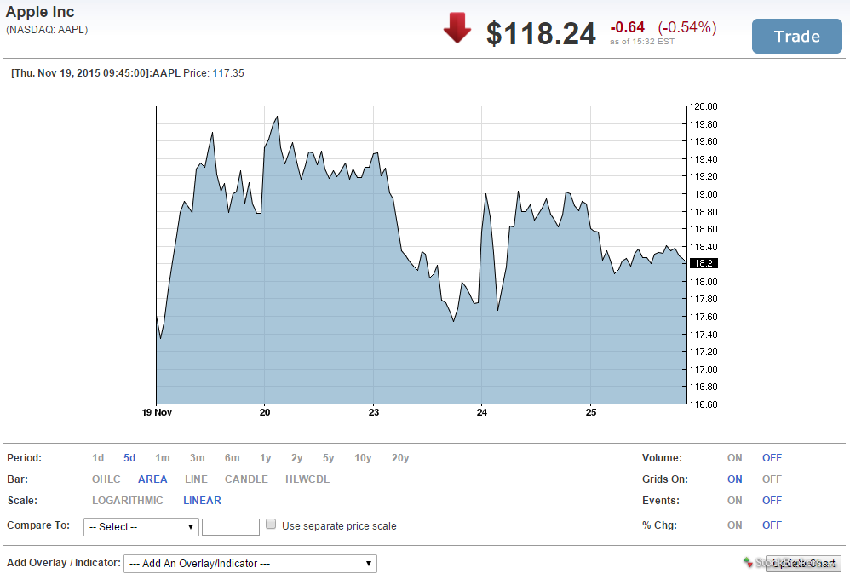Click the Apple Inc company title
Viewport: 850px width, 579px height.
point(40,12)
